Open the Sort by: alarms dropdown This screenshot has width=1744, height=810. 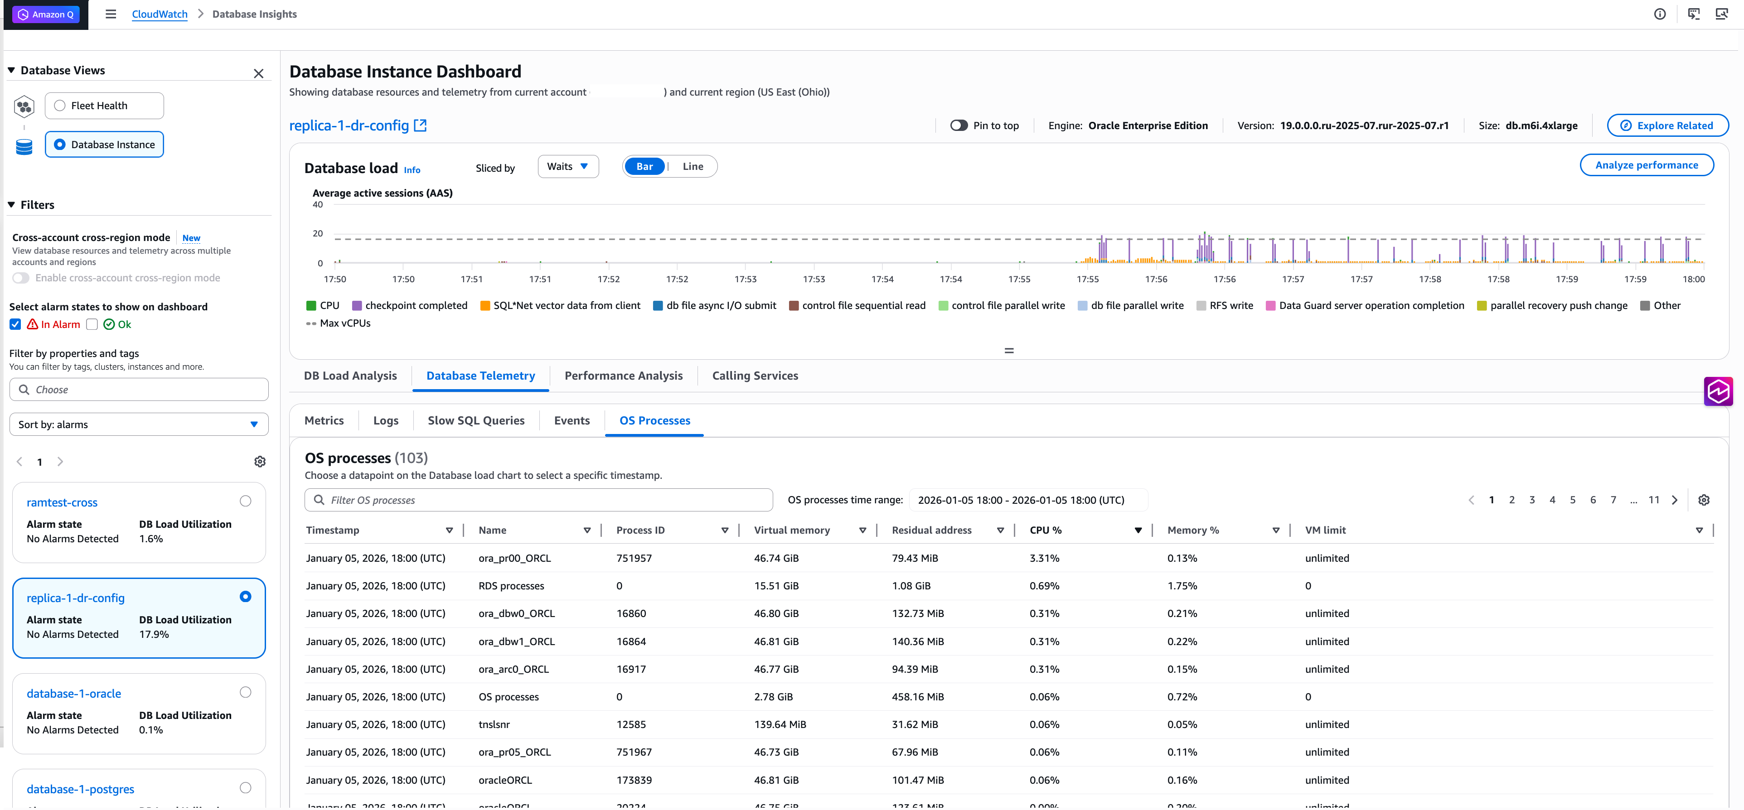[x=139, y=424]
